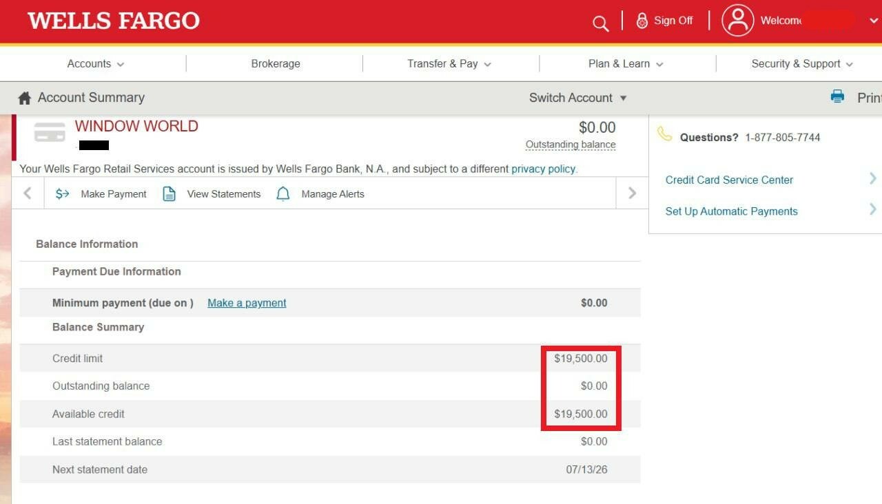Click the Outstanding balance dotted link

tap(571, 145)
